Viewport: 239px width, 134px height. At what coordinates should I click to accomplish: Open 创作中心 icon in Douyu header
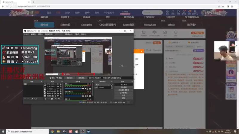pyautogui.click(x=195, y=13)
